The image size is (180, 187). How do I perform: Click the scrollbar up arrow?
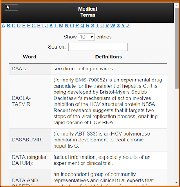[176, 5]
